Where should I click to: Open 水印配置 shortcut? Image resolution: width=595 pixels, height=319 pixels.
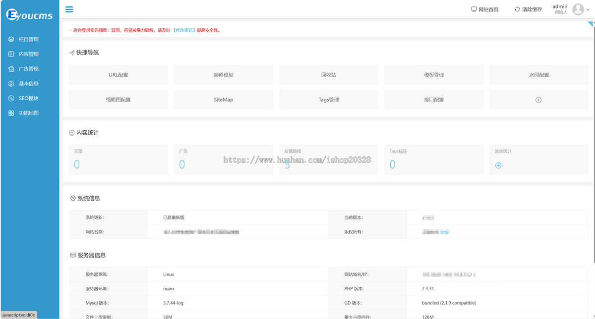click(539, 75)
